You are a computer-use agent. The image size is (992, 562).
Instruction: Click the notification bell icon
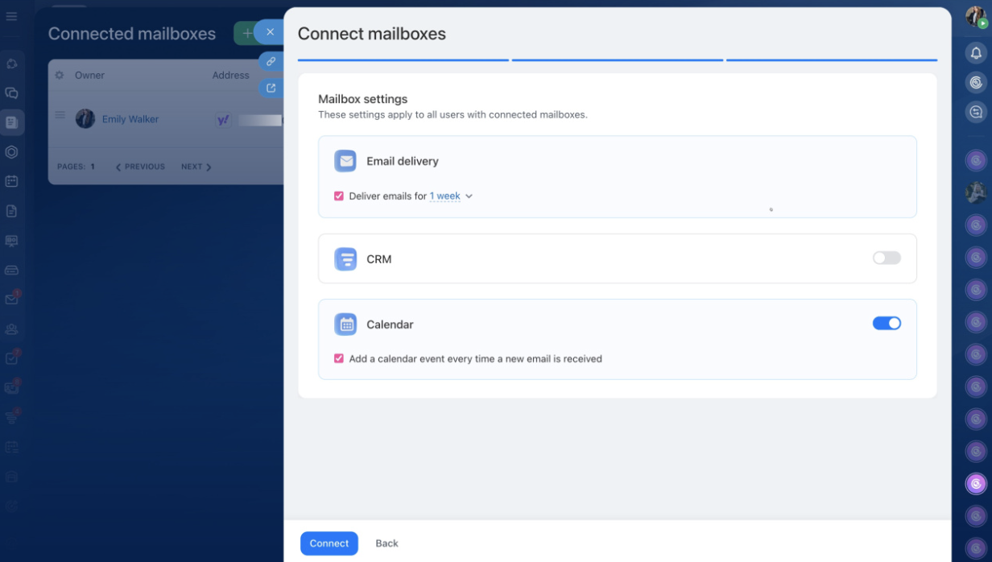click(976, 52)
